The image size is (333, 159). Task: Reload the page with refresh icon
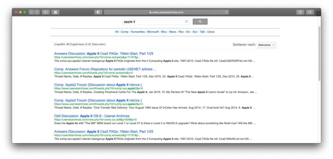[x=226, y=12]
